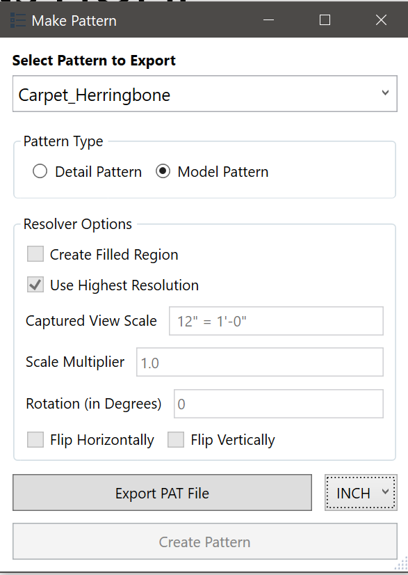408x575 pixels.
Task: Close the Make Pattern window
Action: (x=381, y=19)
